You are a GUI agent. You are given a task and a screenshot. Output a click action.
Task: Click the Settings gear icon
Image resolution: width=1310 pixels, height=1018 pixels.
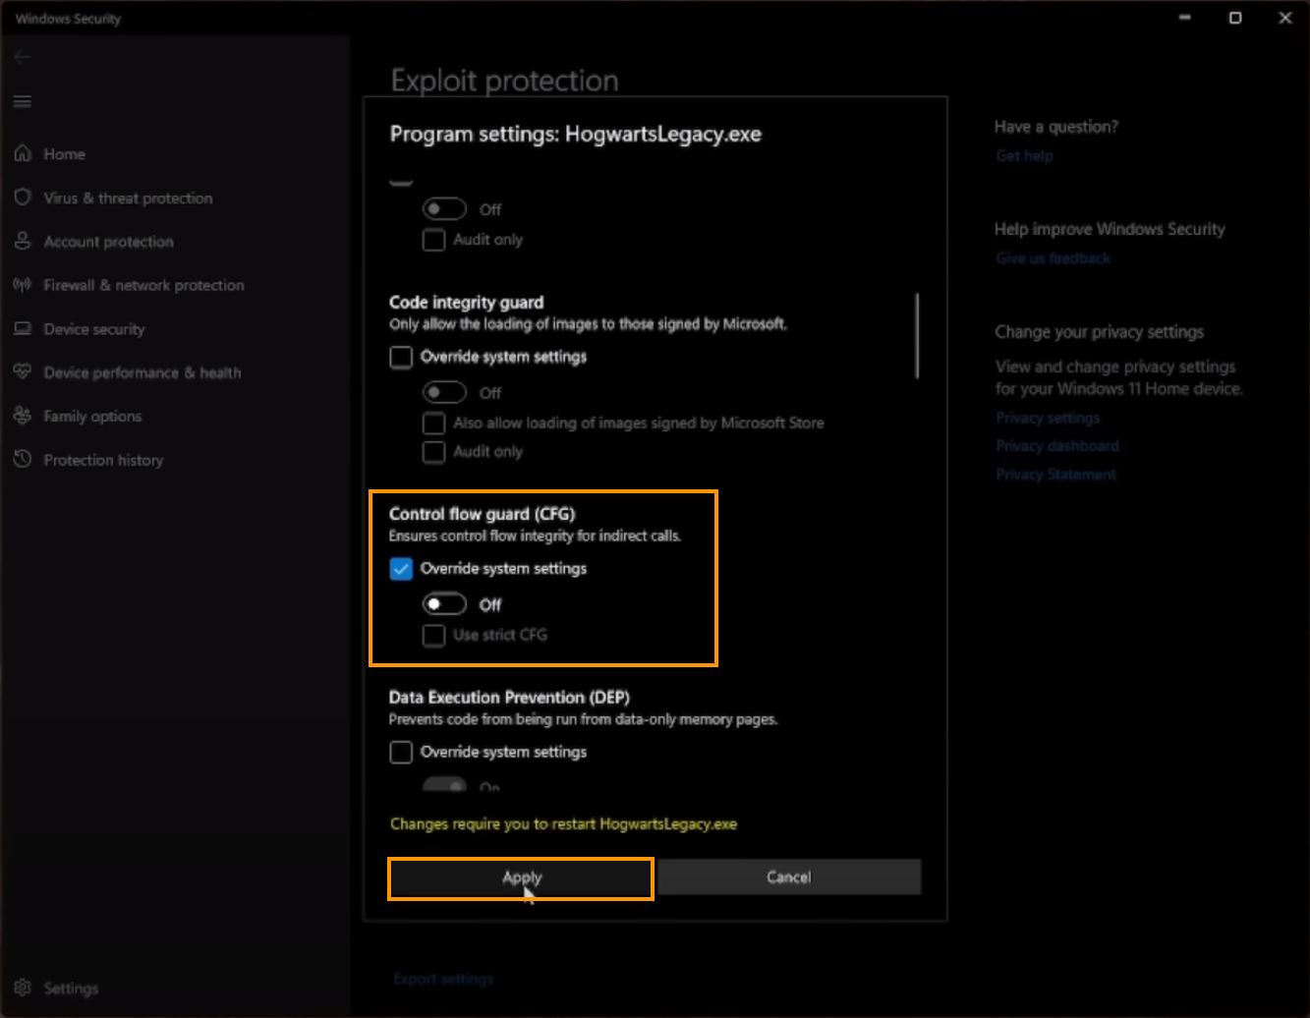coord(23,988)
